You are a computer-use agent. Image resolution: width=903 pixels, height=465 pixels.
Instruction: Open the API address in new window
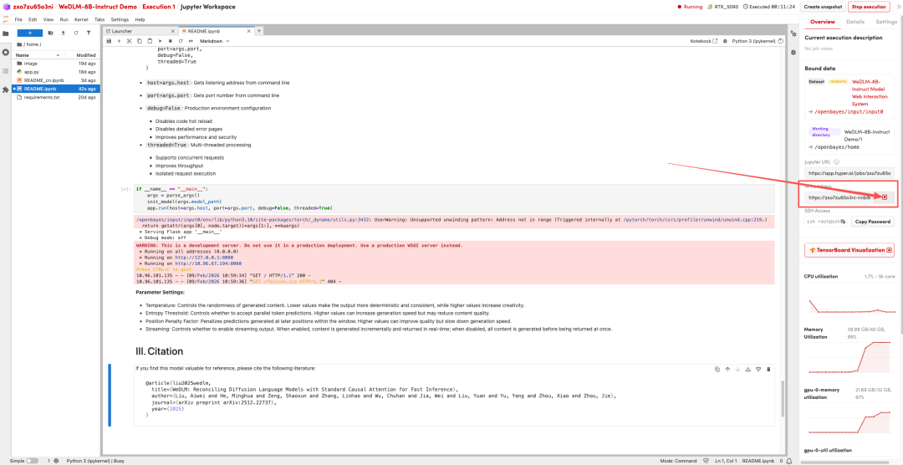point(885,197)
